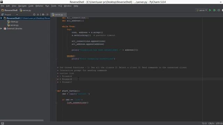223x125 pixels.
Task: Open the Edit menu
Action: [x=8, y=6]
